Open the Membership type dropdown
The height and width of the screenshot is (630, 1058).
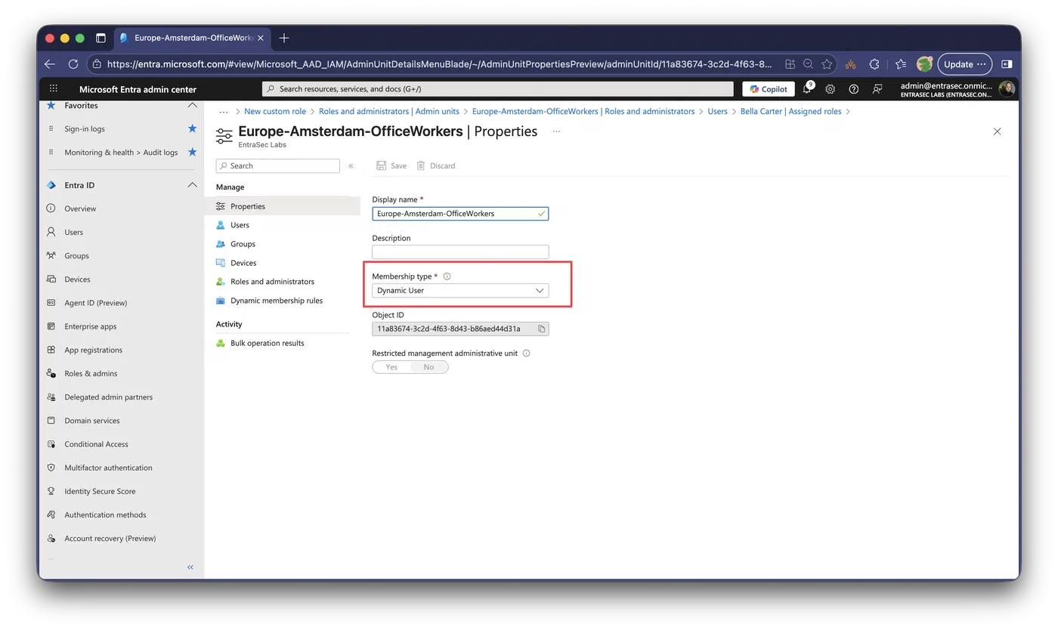(x=460, y=291)
